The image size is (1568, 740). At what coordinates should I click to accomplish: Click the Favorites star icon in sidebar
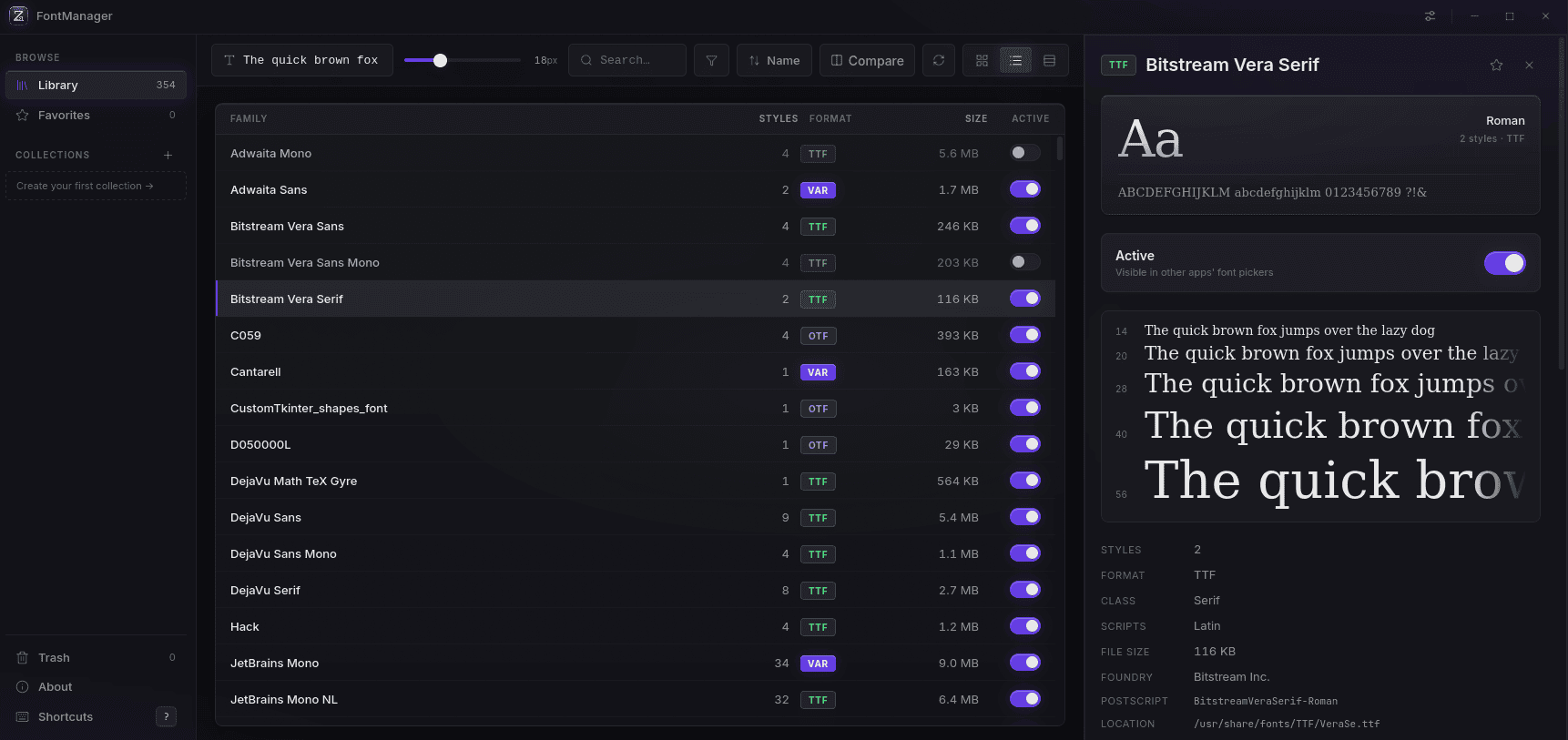[x=23, y=115]
